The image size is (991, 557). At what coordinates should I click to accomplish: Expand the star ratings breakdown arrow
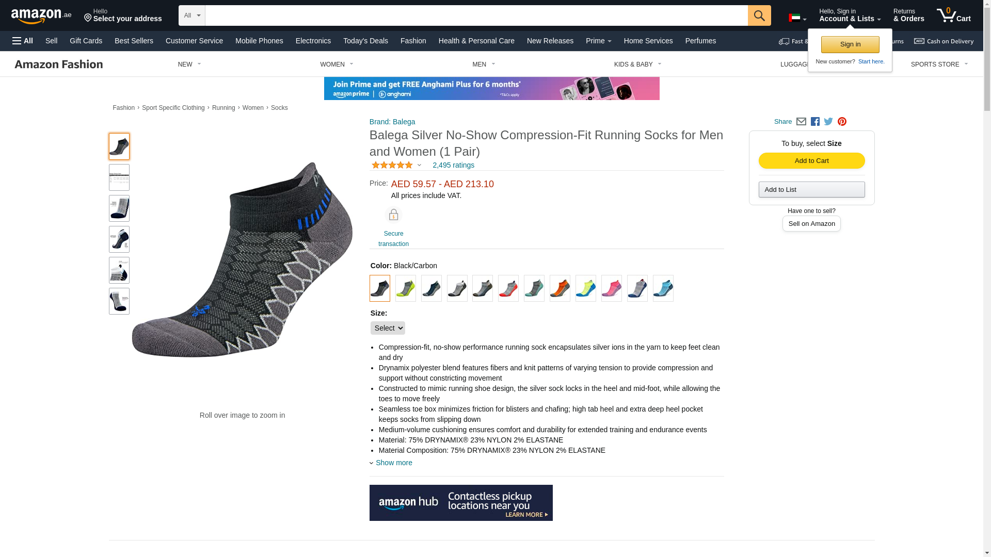pos(419,165)
